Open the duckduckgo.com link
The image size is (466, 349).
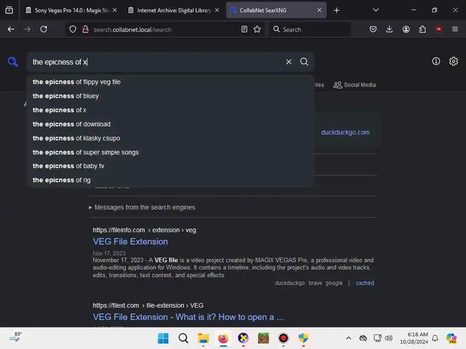click(345, 132)
